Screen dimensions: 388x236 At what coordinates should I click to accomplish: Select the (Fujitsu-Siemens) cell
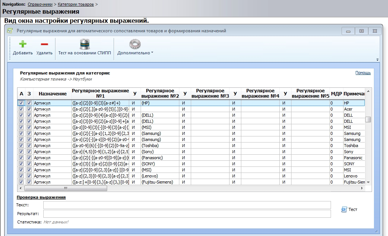[160, 182]
